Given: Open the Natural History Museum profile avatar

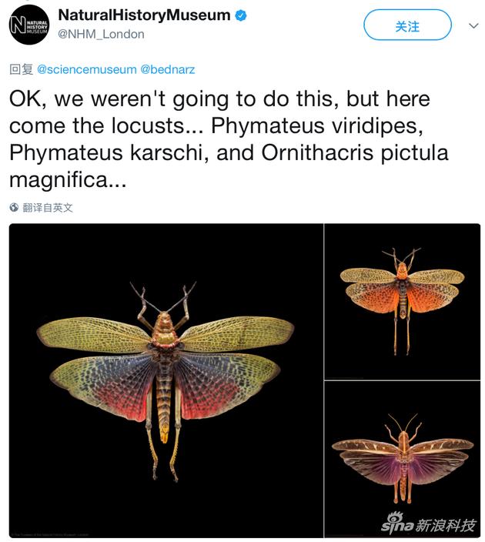Looking at the screenshot, I should (29, 25).
